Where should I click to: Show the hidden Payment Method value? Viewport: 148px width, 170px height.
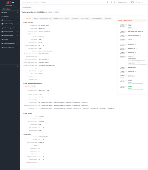point(43,160)
